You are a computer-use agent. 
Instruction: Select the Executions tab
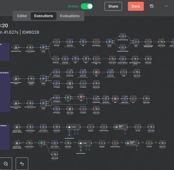(44, 16)
